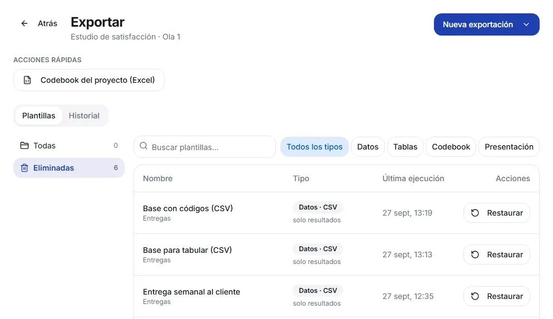Viewport: 553px width, 319px height.
Task: Click solo resultados under Base con códigos
Action: point(317,220)
